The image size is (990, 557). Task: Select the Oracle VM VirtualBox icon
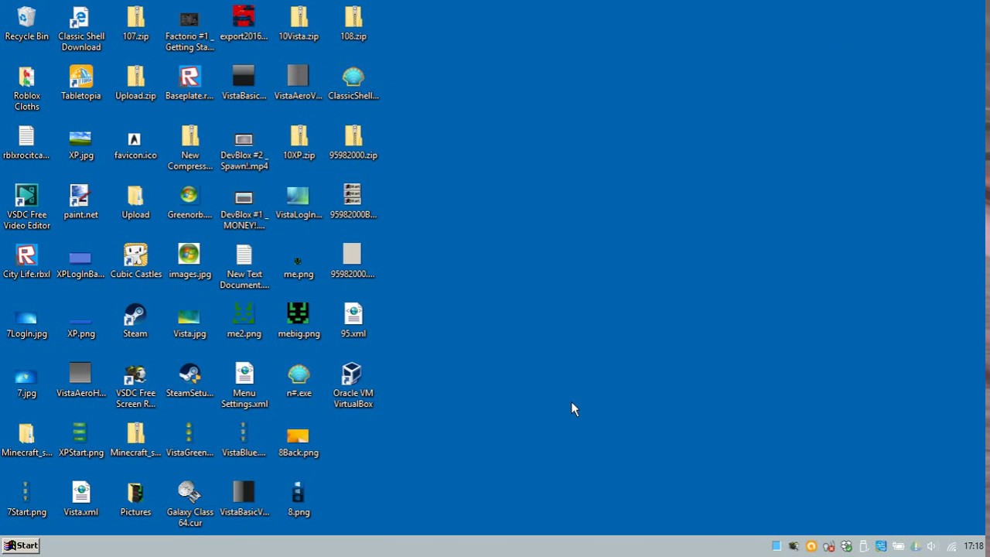(x=353, y=376)
